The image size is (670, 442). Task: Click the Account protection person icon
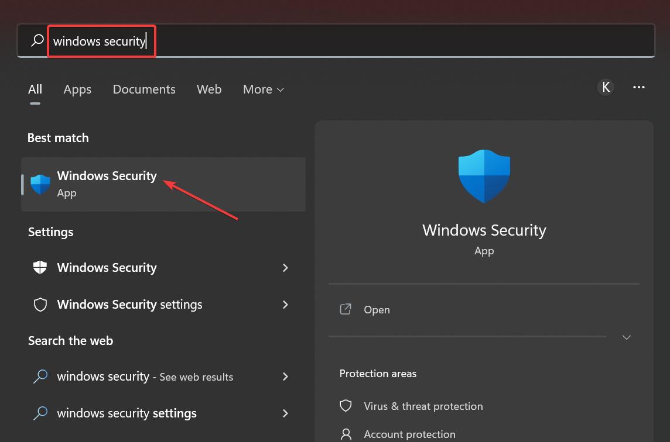point(346,434)
